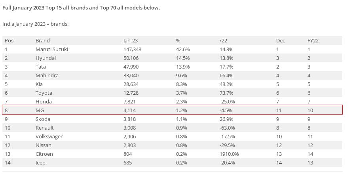Image resolution: width=351 pixels, height=174 pixels.
Task: Click the Brand column header
Action: (43, 40)
